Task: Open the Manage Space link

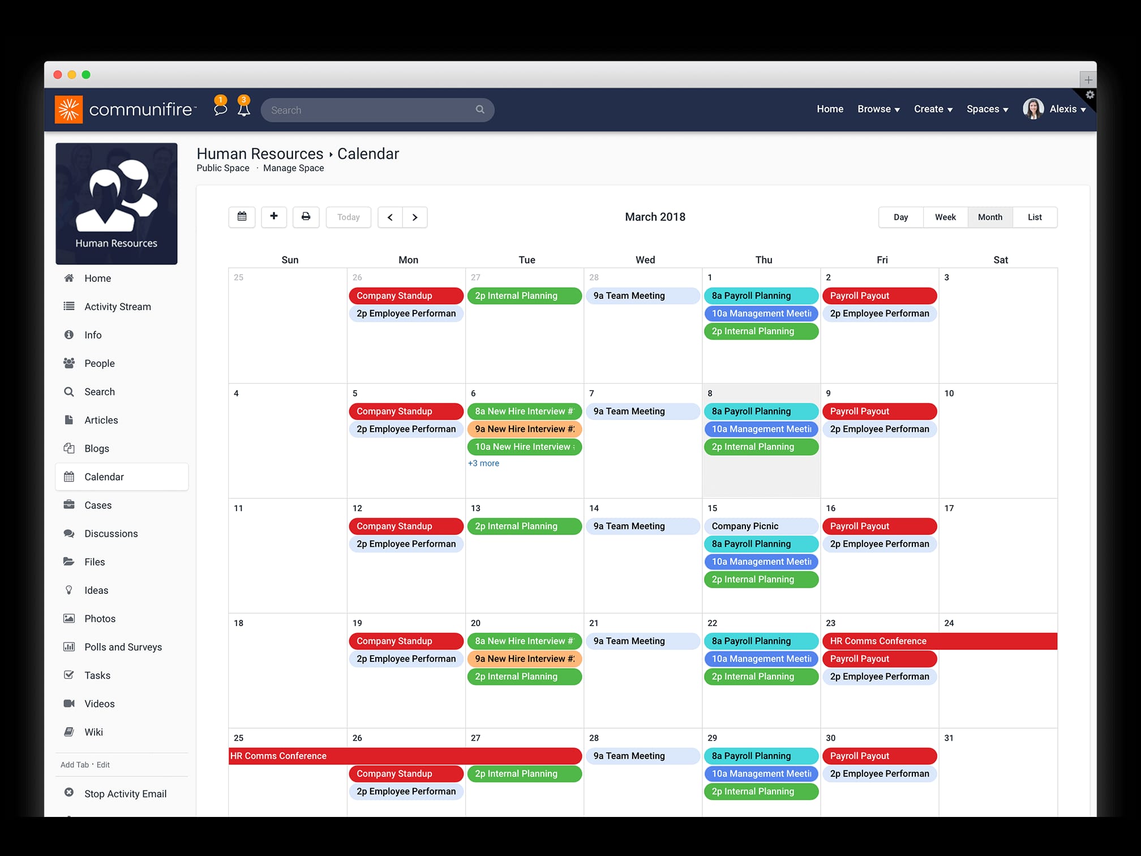Action: [x=293, y=168]
